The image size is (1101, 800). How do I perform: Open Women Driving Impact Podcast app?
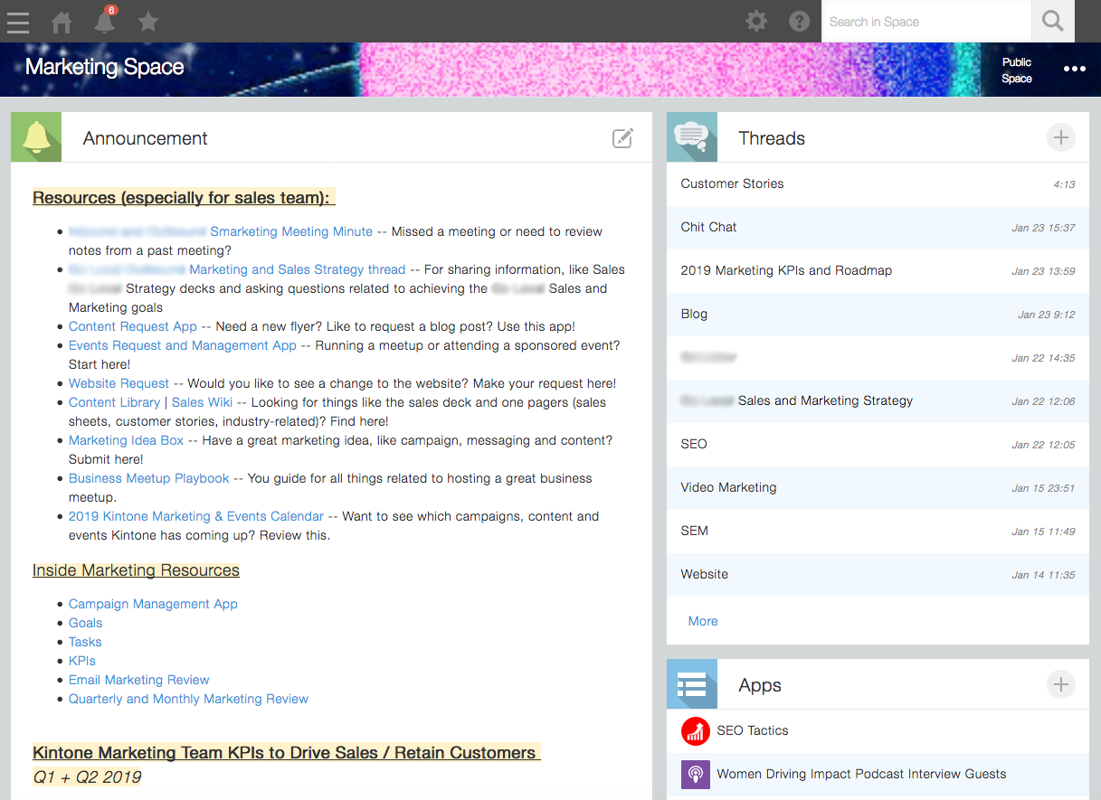[860, 774]
